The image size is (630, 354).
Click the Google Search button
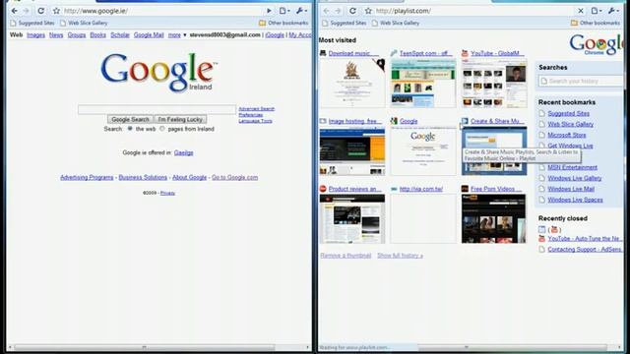(x=130, y=119)
